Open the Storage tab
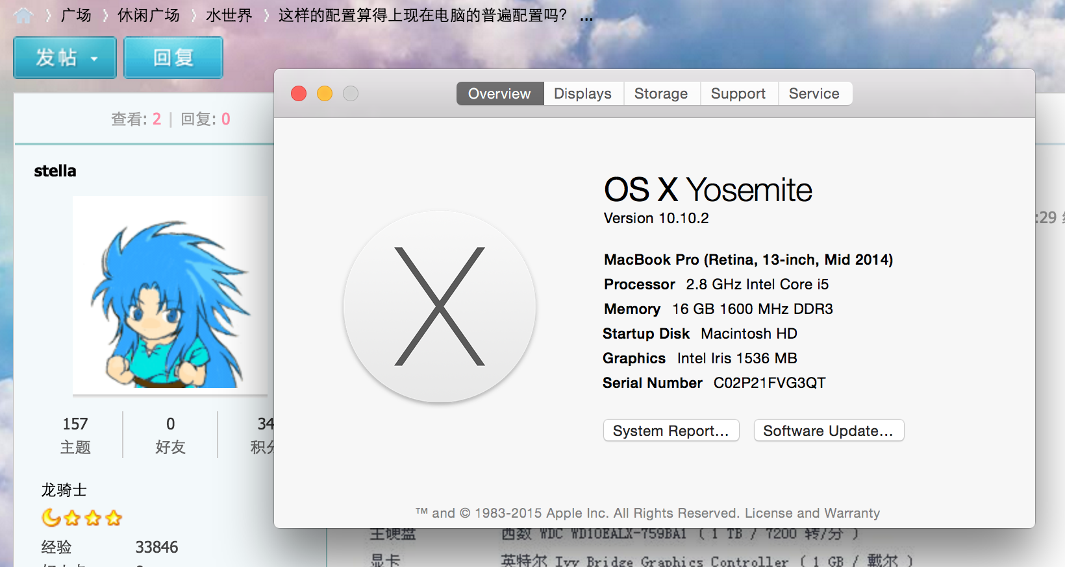 pyautogui.click(x=661, y=93)
